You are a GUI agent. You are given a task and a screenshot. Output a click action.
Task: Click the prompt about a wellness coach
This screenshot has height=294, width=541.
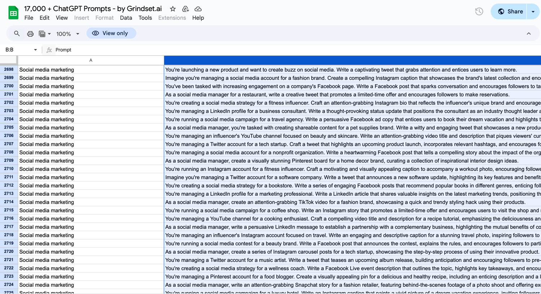tap(353, 268)
